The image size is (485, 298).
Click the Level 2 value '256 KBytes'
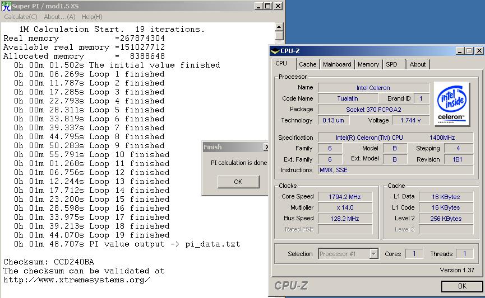click(x=446, y=219)
